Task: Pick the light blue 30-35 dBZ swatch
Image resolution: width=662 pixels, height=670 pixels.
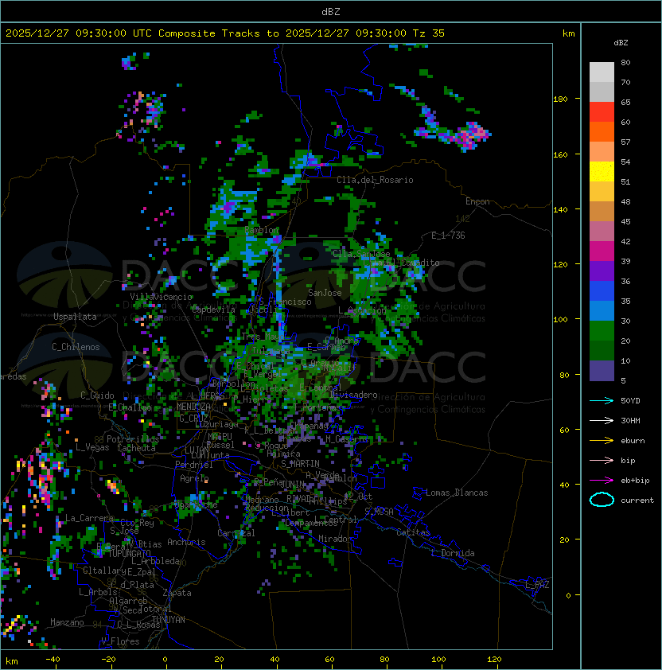Action: [602, 310]
